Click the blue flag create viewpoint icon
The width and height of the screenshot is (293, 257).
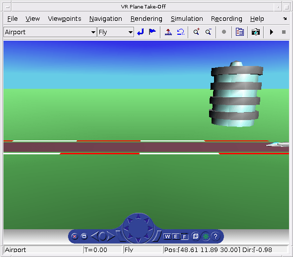152,32
